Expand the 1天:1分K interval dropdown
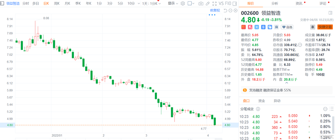This screenshot has width=335, height=140. 152,3
